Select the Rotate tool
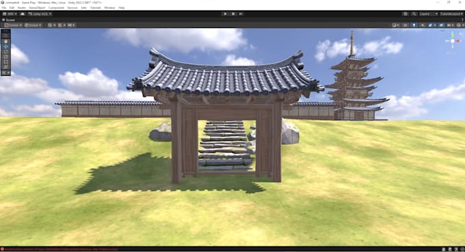Image resolution: width=465 pixels, height=252 pixels. click(5, 52)
